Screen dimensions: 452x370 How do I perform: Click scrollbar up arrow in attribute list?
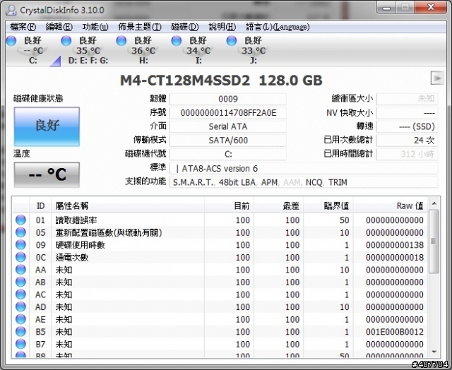click(434, 204)
